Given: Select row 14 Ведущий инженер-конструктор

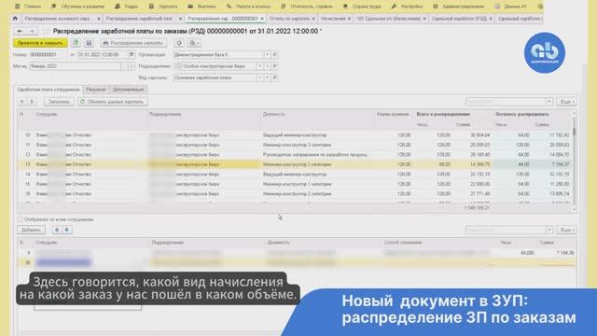Looking at the screenshot, I should [295, 175].
